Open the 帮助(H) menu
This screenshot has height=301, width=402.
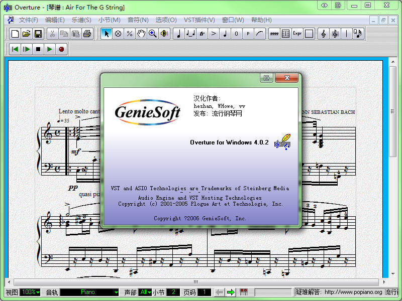[x=261, y=20]
